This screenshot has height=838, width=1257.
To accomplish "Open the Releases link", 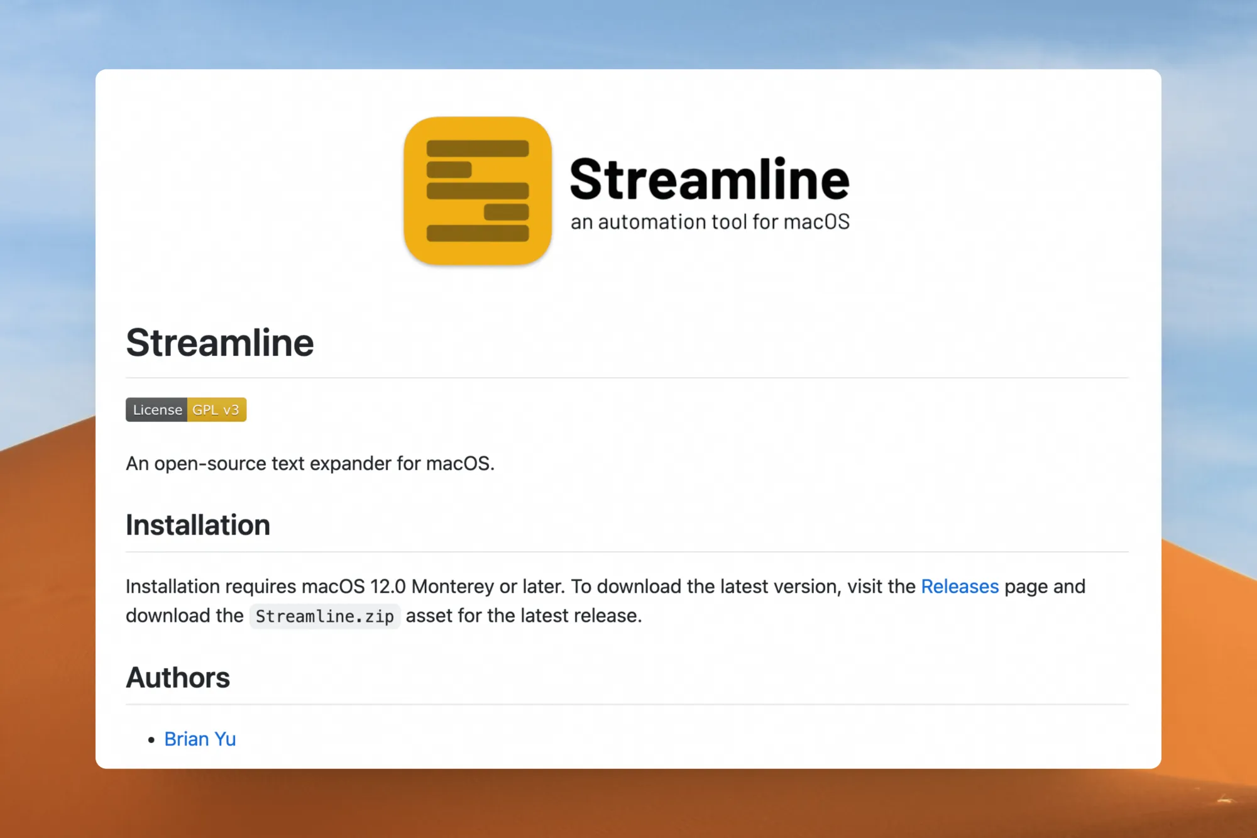I will [x=959, y=587].
